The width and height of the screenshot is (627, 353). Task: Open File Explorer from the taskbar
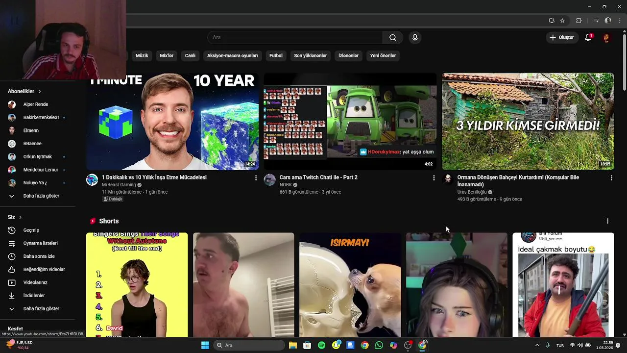(292, 345)
